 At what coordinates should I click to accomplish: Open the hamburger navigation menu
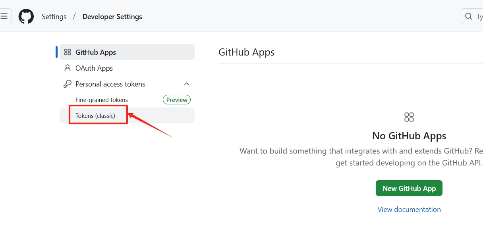(x=4, y=16)
